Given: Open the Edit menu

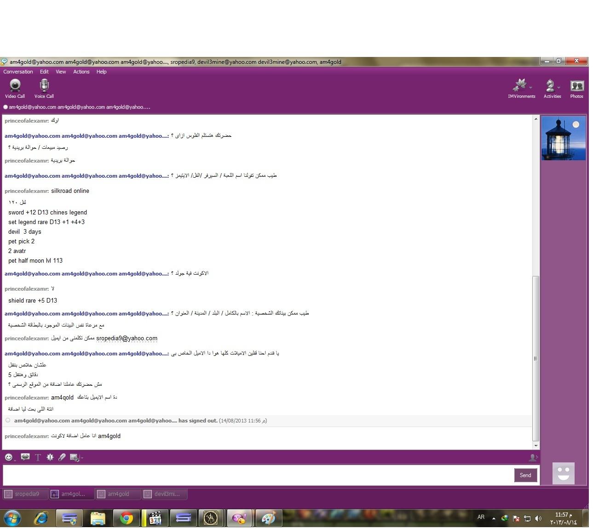Looking at the screenshot, I should 44,72.
